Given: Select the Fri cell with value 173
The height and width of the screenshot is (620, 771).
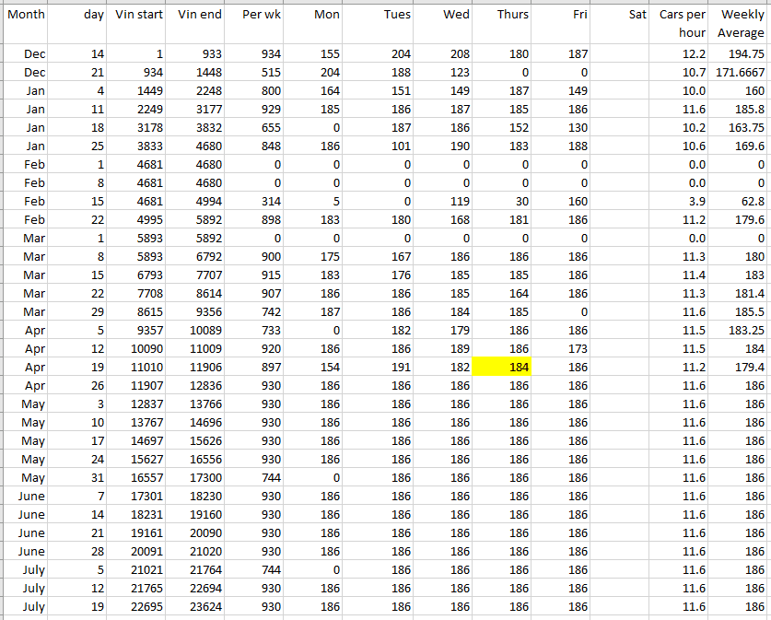Looking at the screenshot, I should point(562,349).
